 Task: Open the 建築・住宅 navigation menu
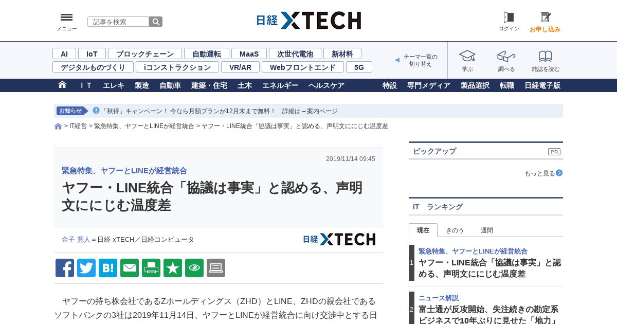(x=209, y=85)
